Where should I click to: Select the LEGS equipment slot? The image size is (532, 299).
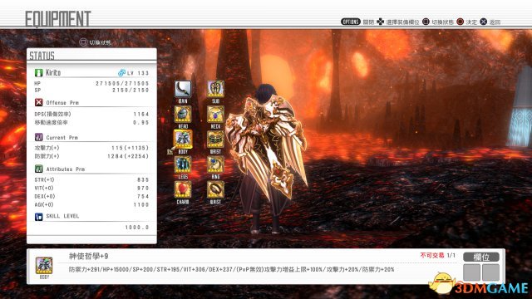[x=183, y=164]
